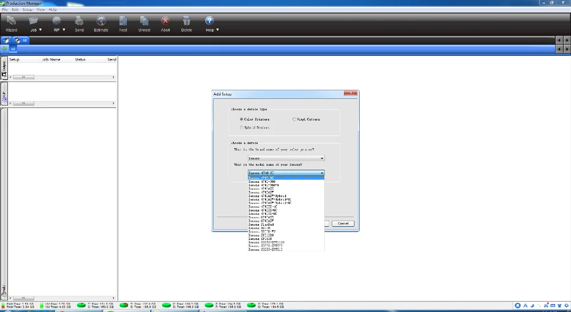Cancel the Add Setup dialog
This screenshot has width=571, height=312.
[x=343, y=223]
